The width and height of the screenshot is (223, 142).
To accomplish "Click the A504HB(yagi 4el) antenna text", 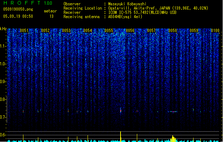I will point(125,17).
